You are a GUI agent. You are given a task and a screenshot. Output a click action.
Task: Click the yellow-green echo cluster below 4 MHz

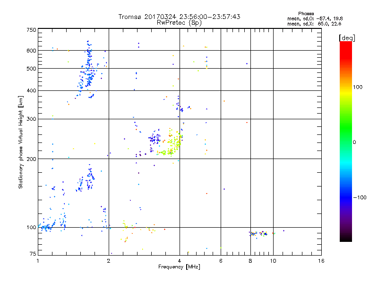[170, 143]
